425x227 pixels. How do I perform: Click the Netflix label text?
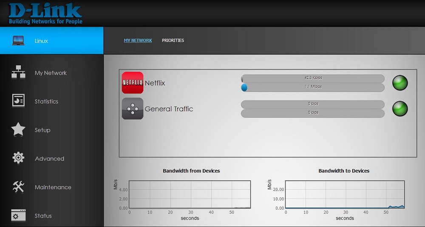(x=155, y=83)
